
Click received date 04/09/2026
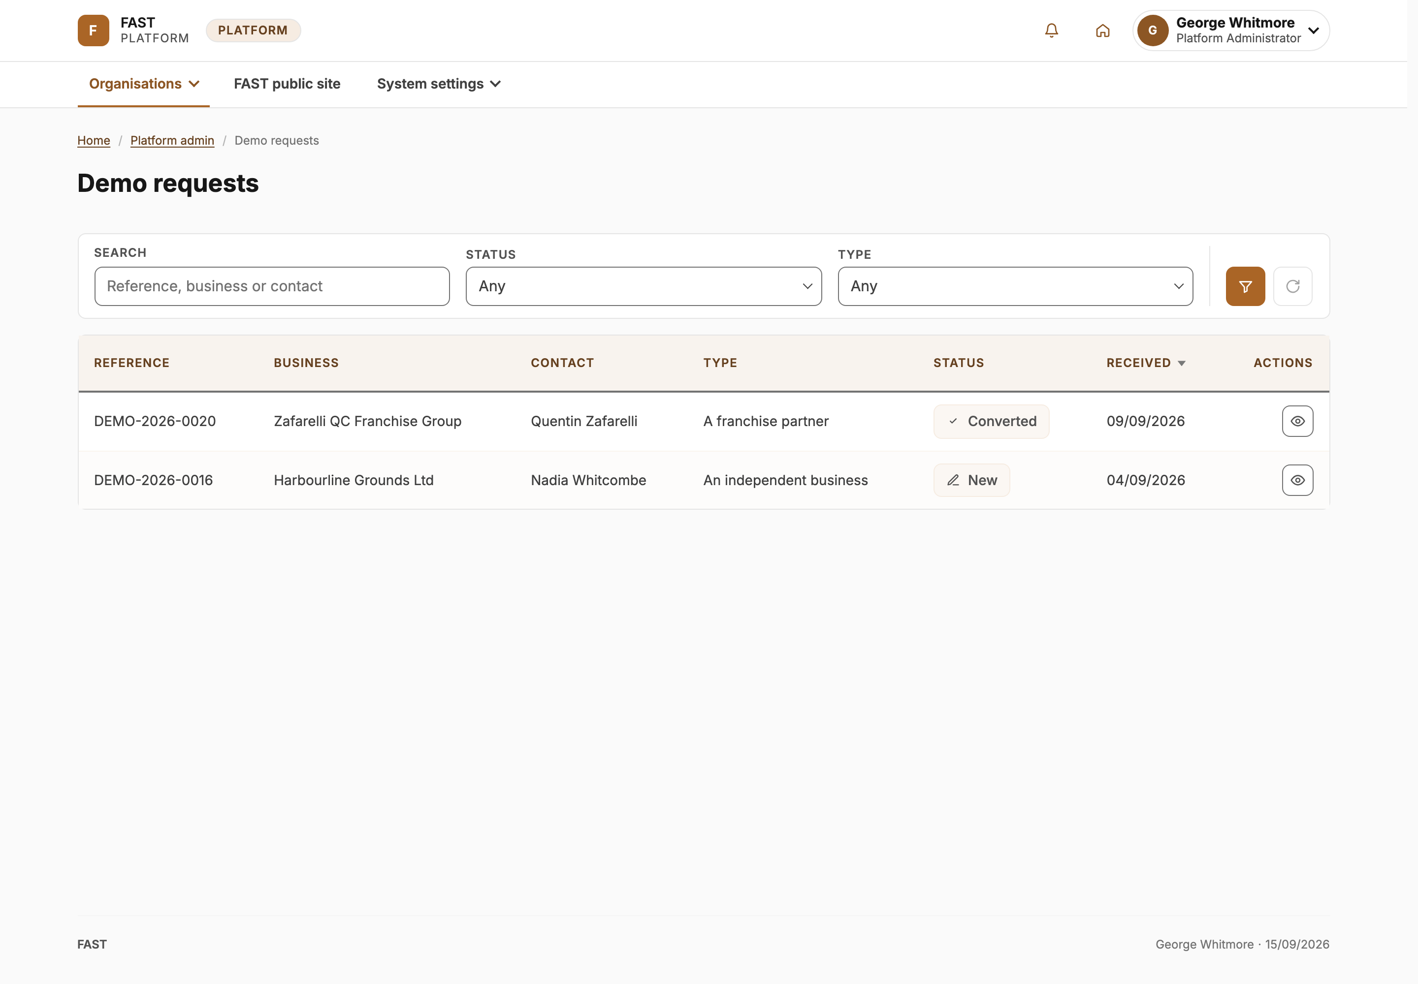click(1145, 480)
